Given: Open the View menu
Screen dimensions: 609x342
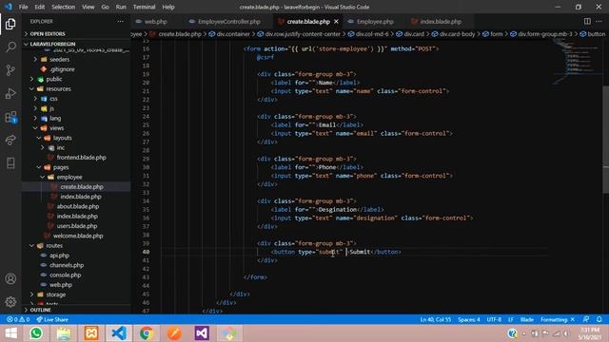Looking at the screenshot, I should coord(88,7).
